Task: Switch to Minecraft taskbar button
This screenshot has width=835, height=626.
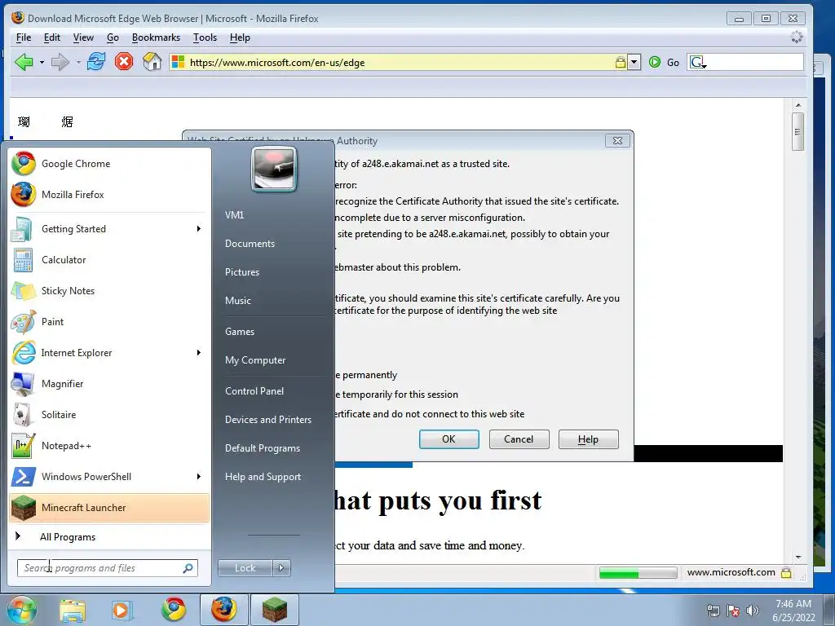Action: click(x=274, y=610)
